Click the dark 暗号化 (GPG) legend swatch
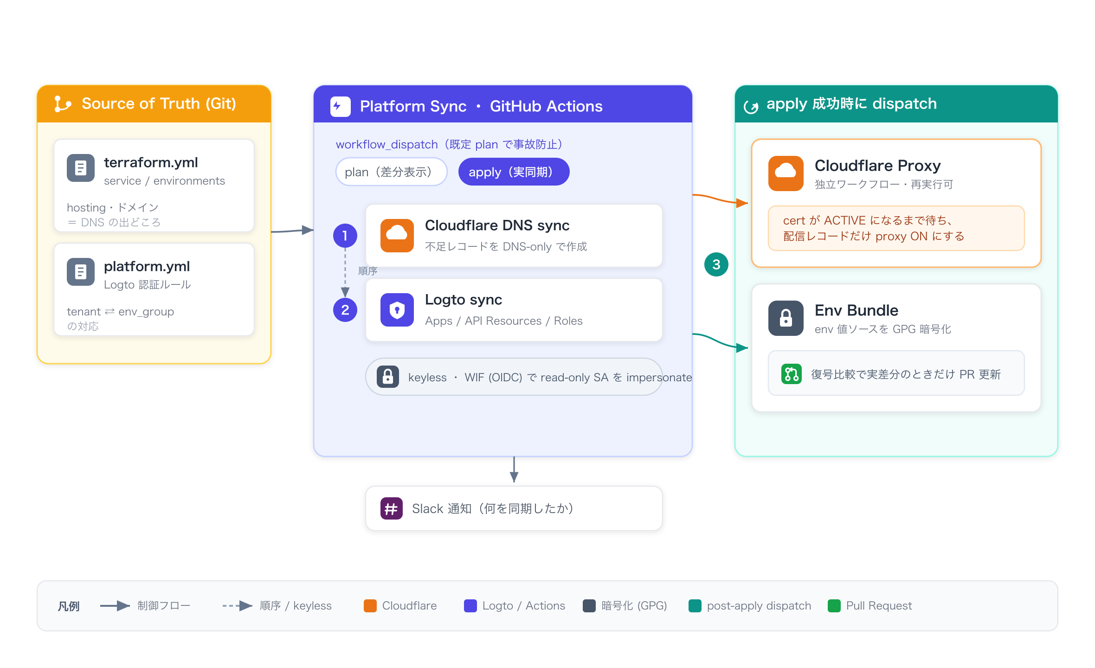 (589, 606)
